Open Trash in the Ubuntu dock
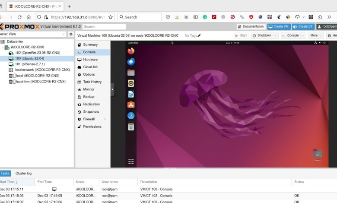This screenshot has height=203, width=337. 131,127
